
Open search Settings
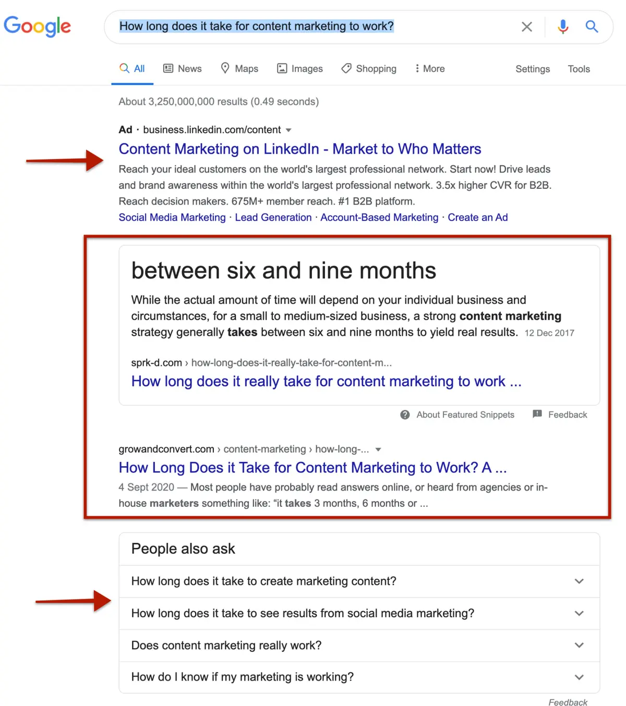coord(533,69)
